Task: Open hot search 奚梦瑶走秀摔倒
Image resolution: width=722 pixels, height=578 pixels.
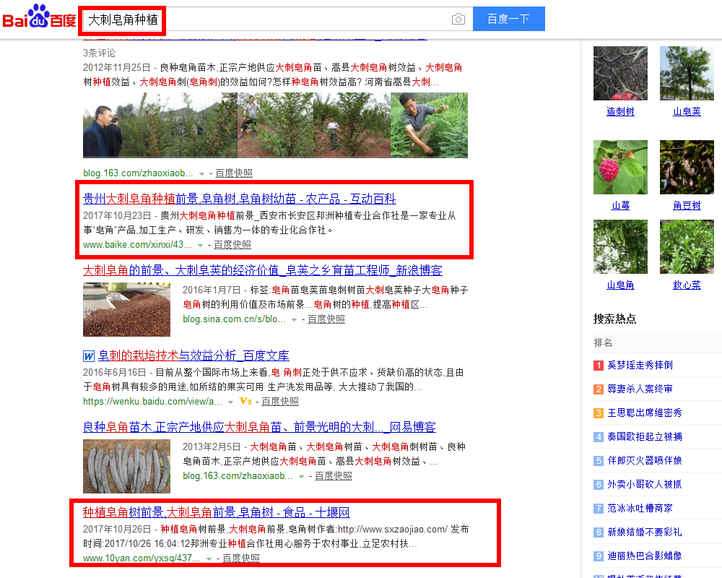Action: click(640, 365)
